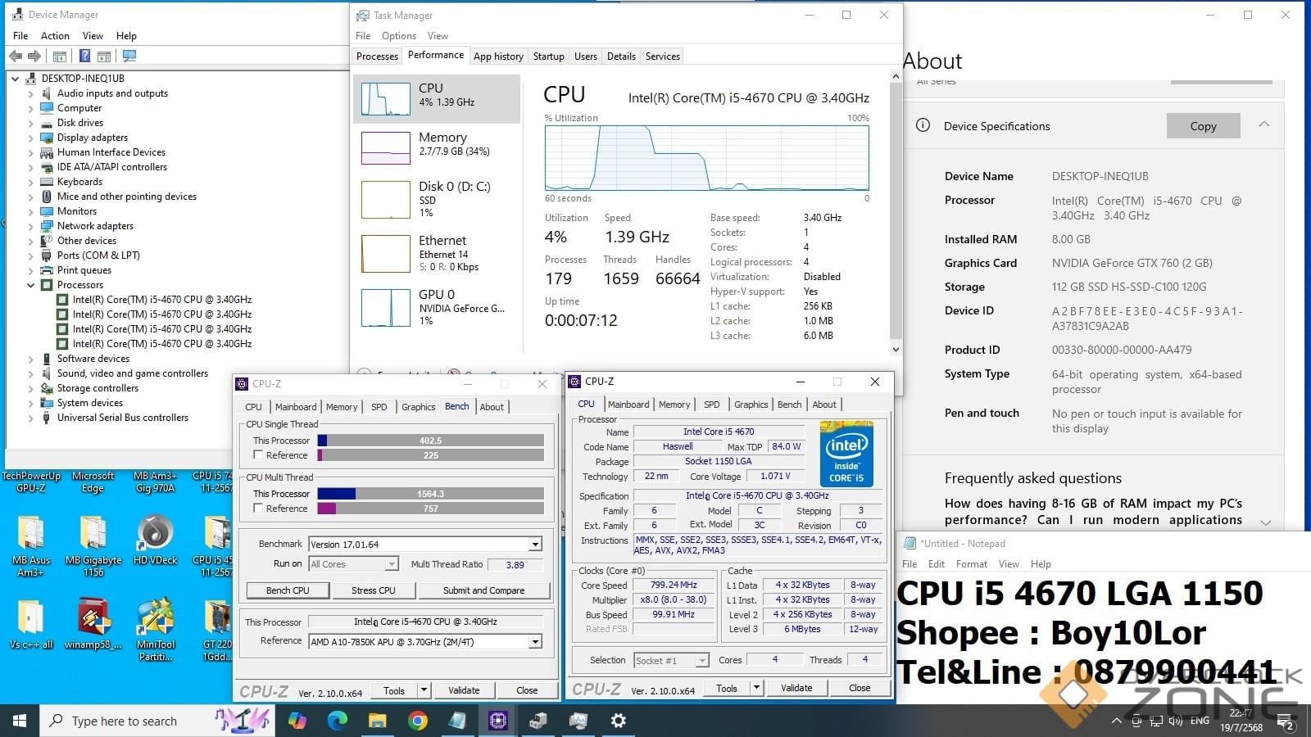
Task: Open the Format menu in Notepad
Action: (x=972, y=564)
